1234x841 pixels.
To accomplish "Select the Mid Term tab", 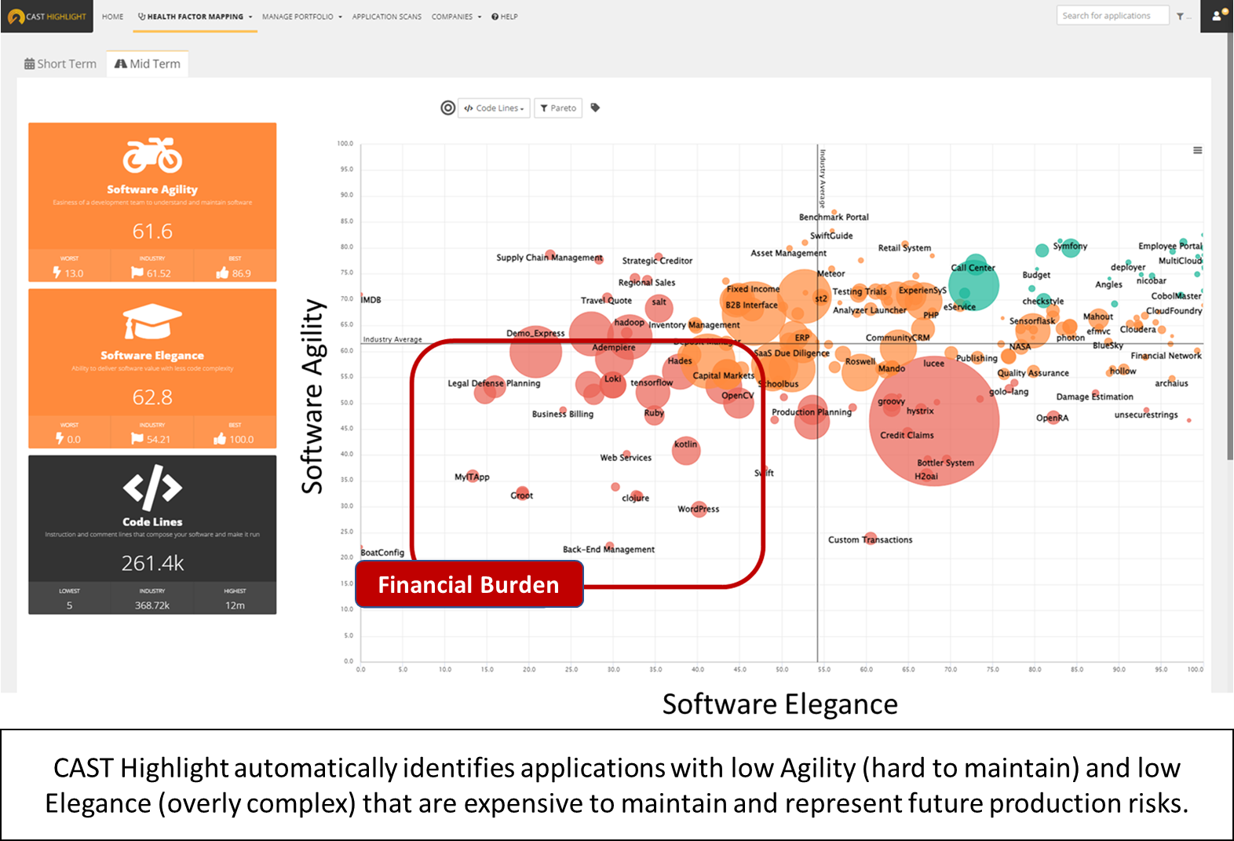I will [148, 64].
